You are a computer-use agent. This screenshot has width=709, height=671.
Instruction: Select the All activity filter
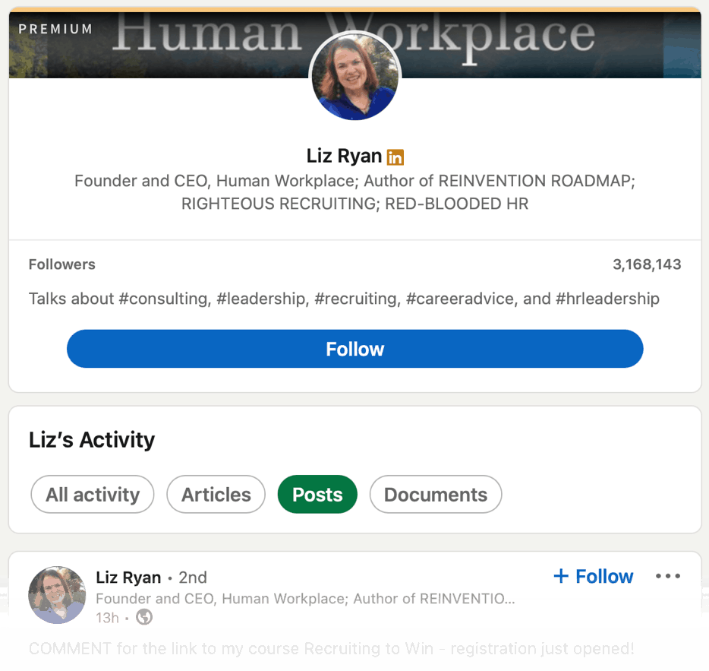[93, 495]
